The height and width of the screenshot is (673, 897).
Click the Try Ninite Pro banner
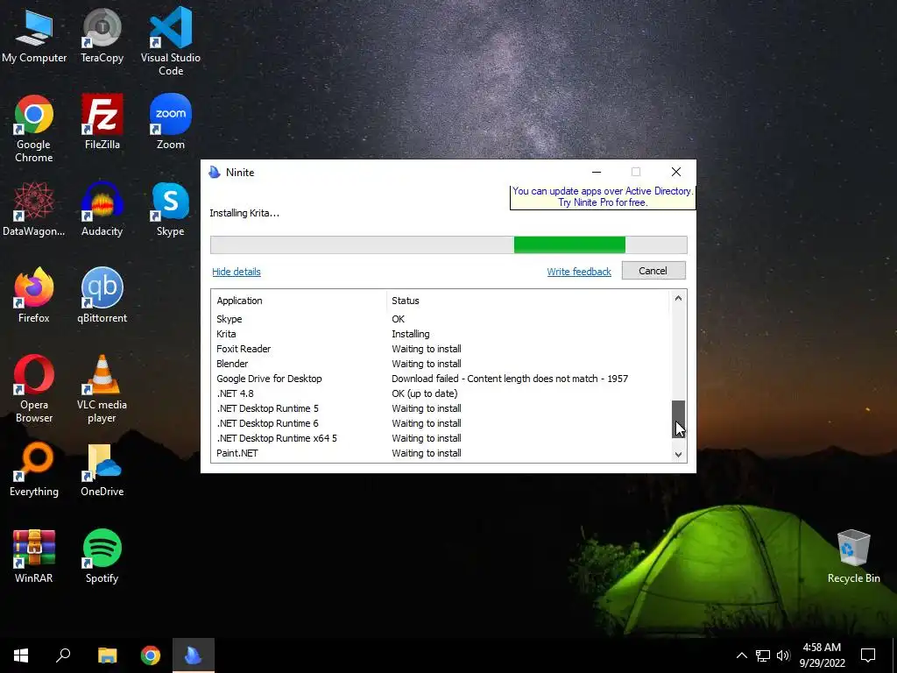(x=603, y=197)
